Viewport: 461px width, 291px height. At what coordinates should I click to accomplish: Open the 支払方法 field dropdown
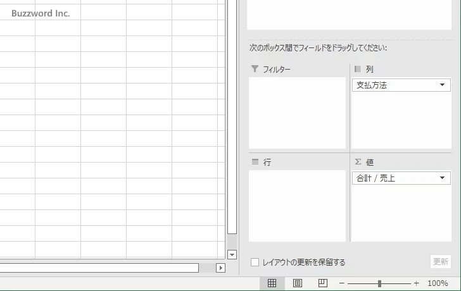click(442, 85)
